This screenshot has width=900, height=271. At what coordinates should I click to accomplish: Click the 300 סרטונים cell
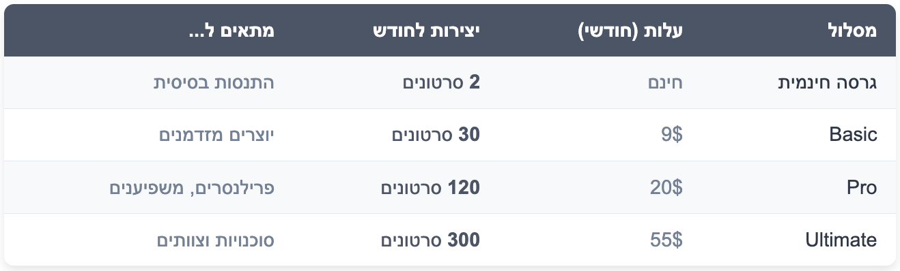coord(431,240)
